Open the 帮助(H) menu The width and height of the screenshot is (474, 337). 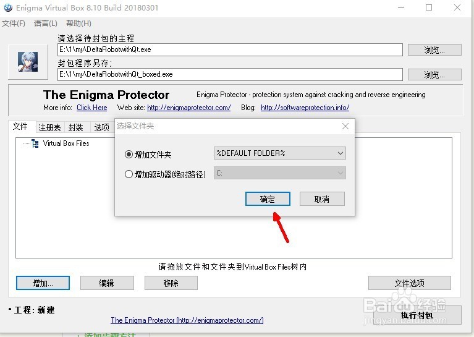(78, 23)
